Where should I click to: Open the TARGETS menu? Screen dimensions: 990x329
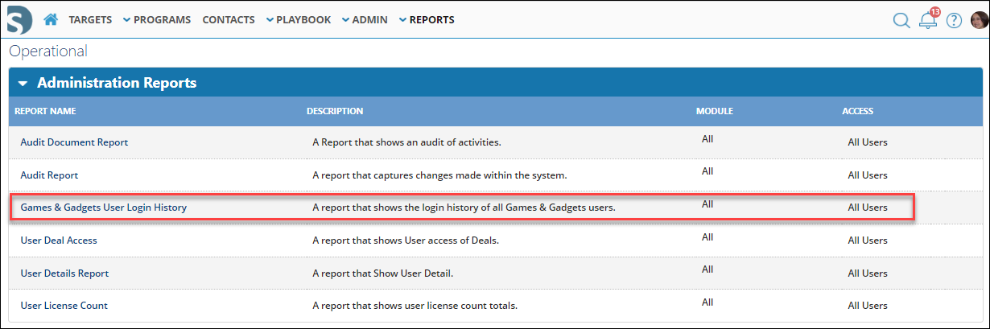tap(90, 19)
